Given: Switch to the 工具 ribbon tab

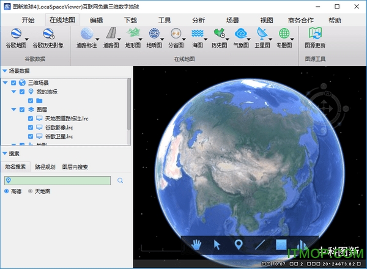Looking at the screenshot, I should 165,20.
